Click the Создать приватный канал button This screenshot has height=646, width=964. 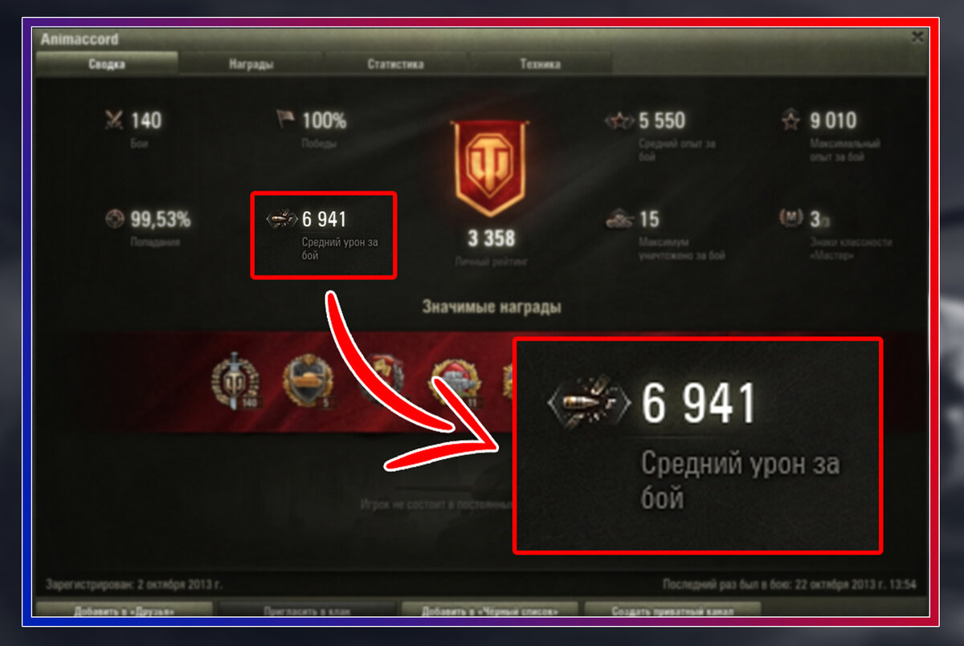[x=673, y=611]
